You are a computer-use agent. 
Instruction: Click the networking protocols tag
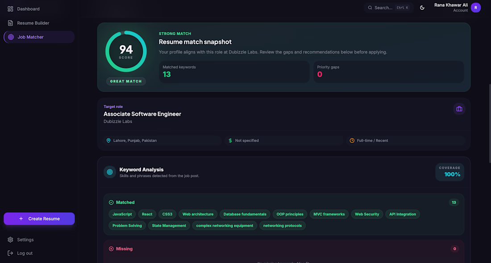click(x=283, y=225)
